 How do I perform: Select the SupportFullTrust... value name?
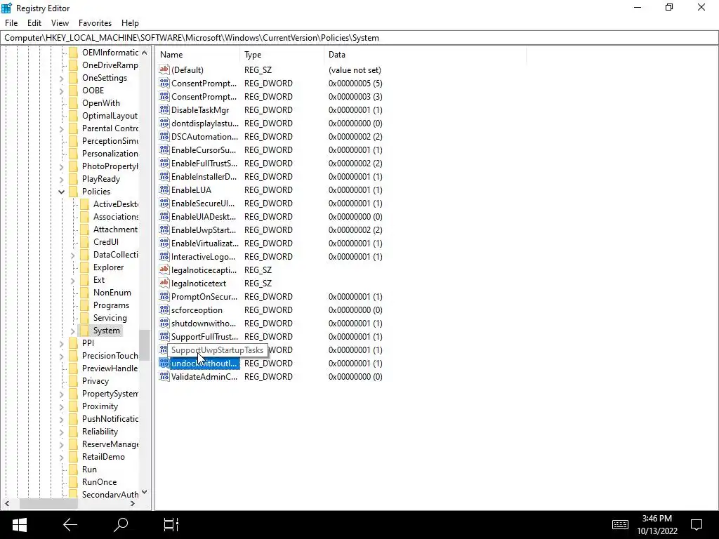coord(204,336)
